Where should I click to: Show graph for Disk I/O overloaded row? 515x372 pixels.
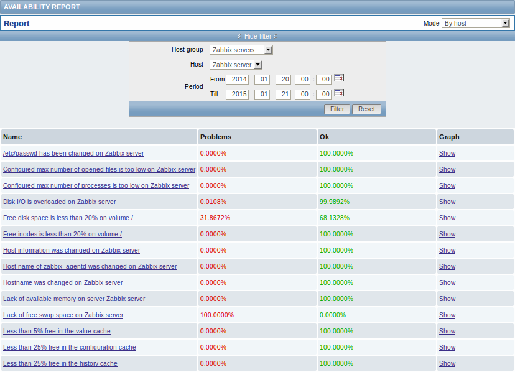447,202
